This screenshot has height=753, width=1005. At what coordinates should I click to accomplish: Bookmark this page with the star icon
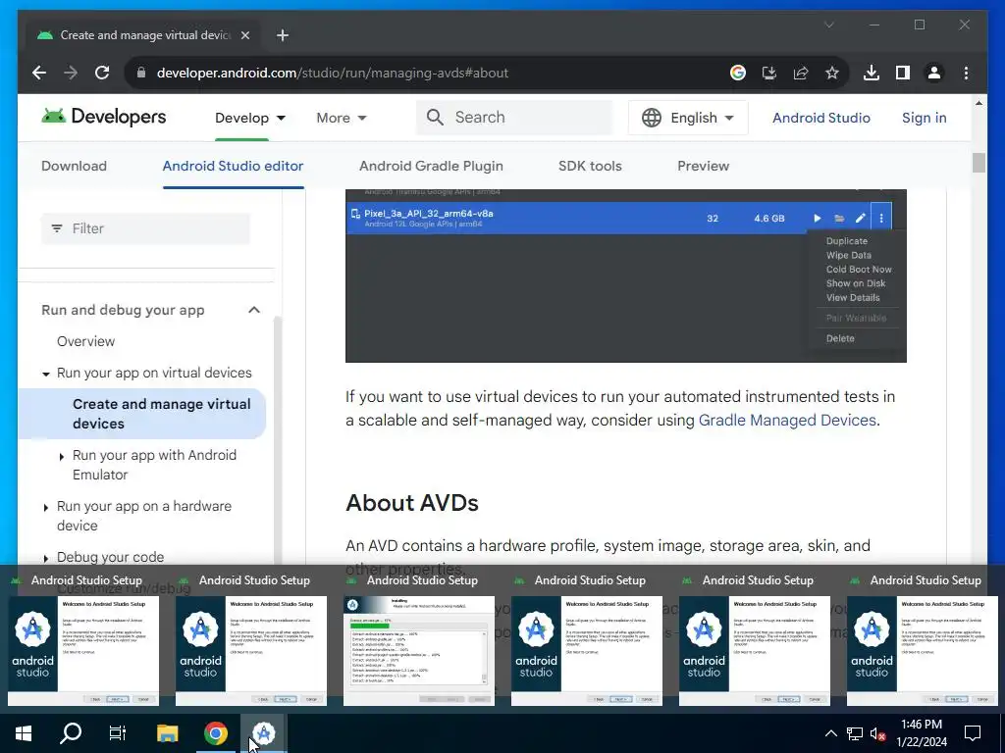pos(832,73)
